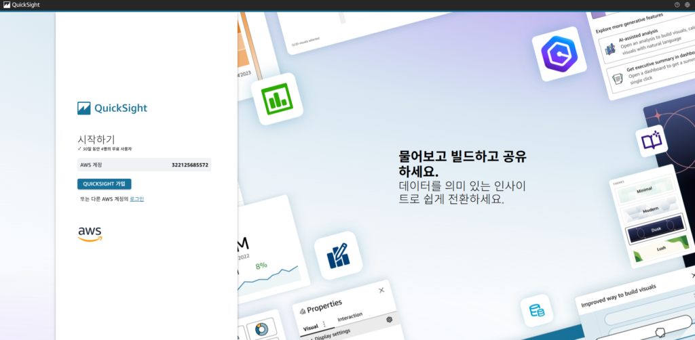Select the Modern theme thumbnail
The height and width of the screenshot is (340, 695).
click(651, 211)
